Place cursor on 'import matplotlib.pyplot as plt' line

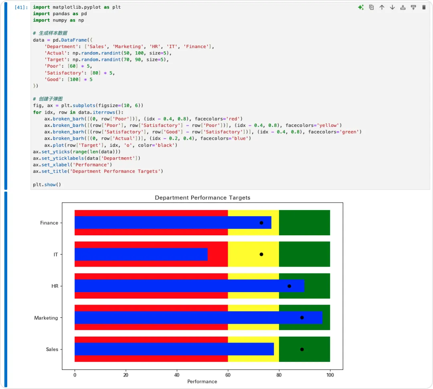(x=77, y=7)
